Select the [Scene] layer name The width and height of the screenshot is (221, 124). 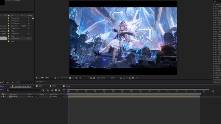[x=15, y=96]
